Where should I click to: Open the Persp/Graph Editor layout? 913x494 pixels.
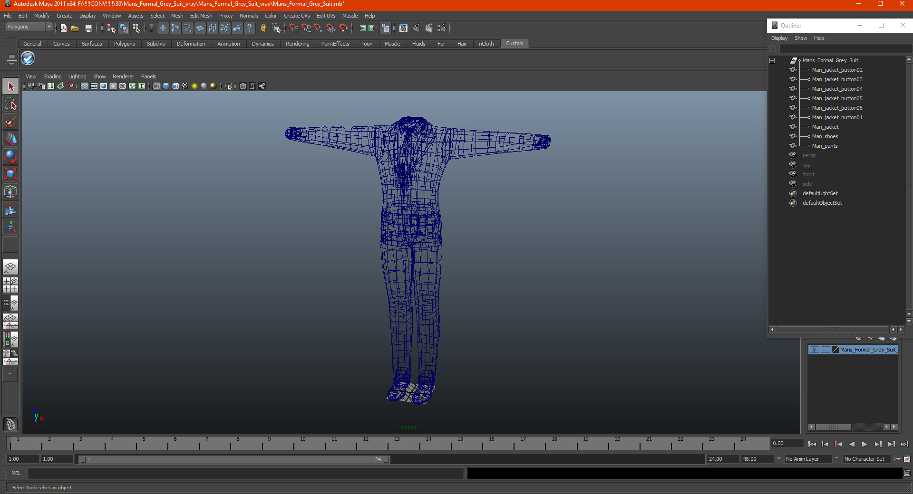tap(10, 321)
